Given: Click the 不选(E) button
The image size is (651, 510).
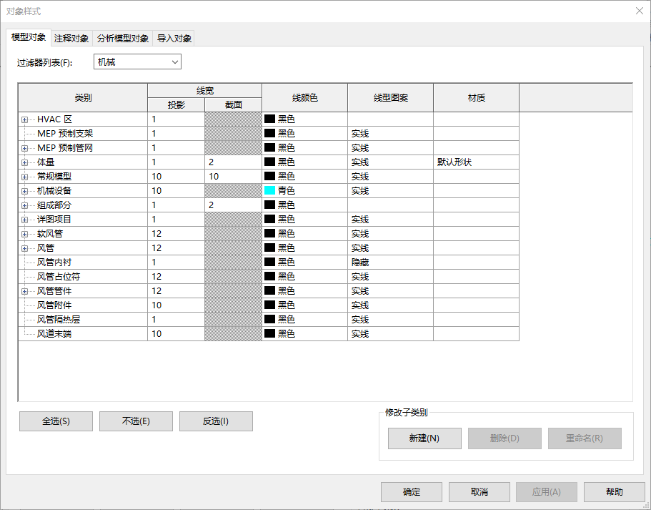Looking at the screenshot, I should (x=136, y=421).
